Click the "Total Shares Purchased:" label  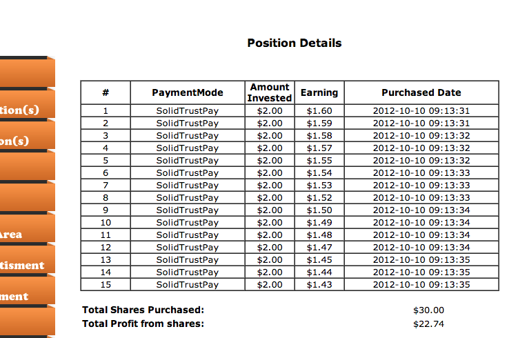pos(143,310)
